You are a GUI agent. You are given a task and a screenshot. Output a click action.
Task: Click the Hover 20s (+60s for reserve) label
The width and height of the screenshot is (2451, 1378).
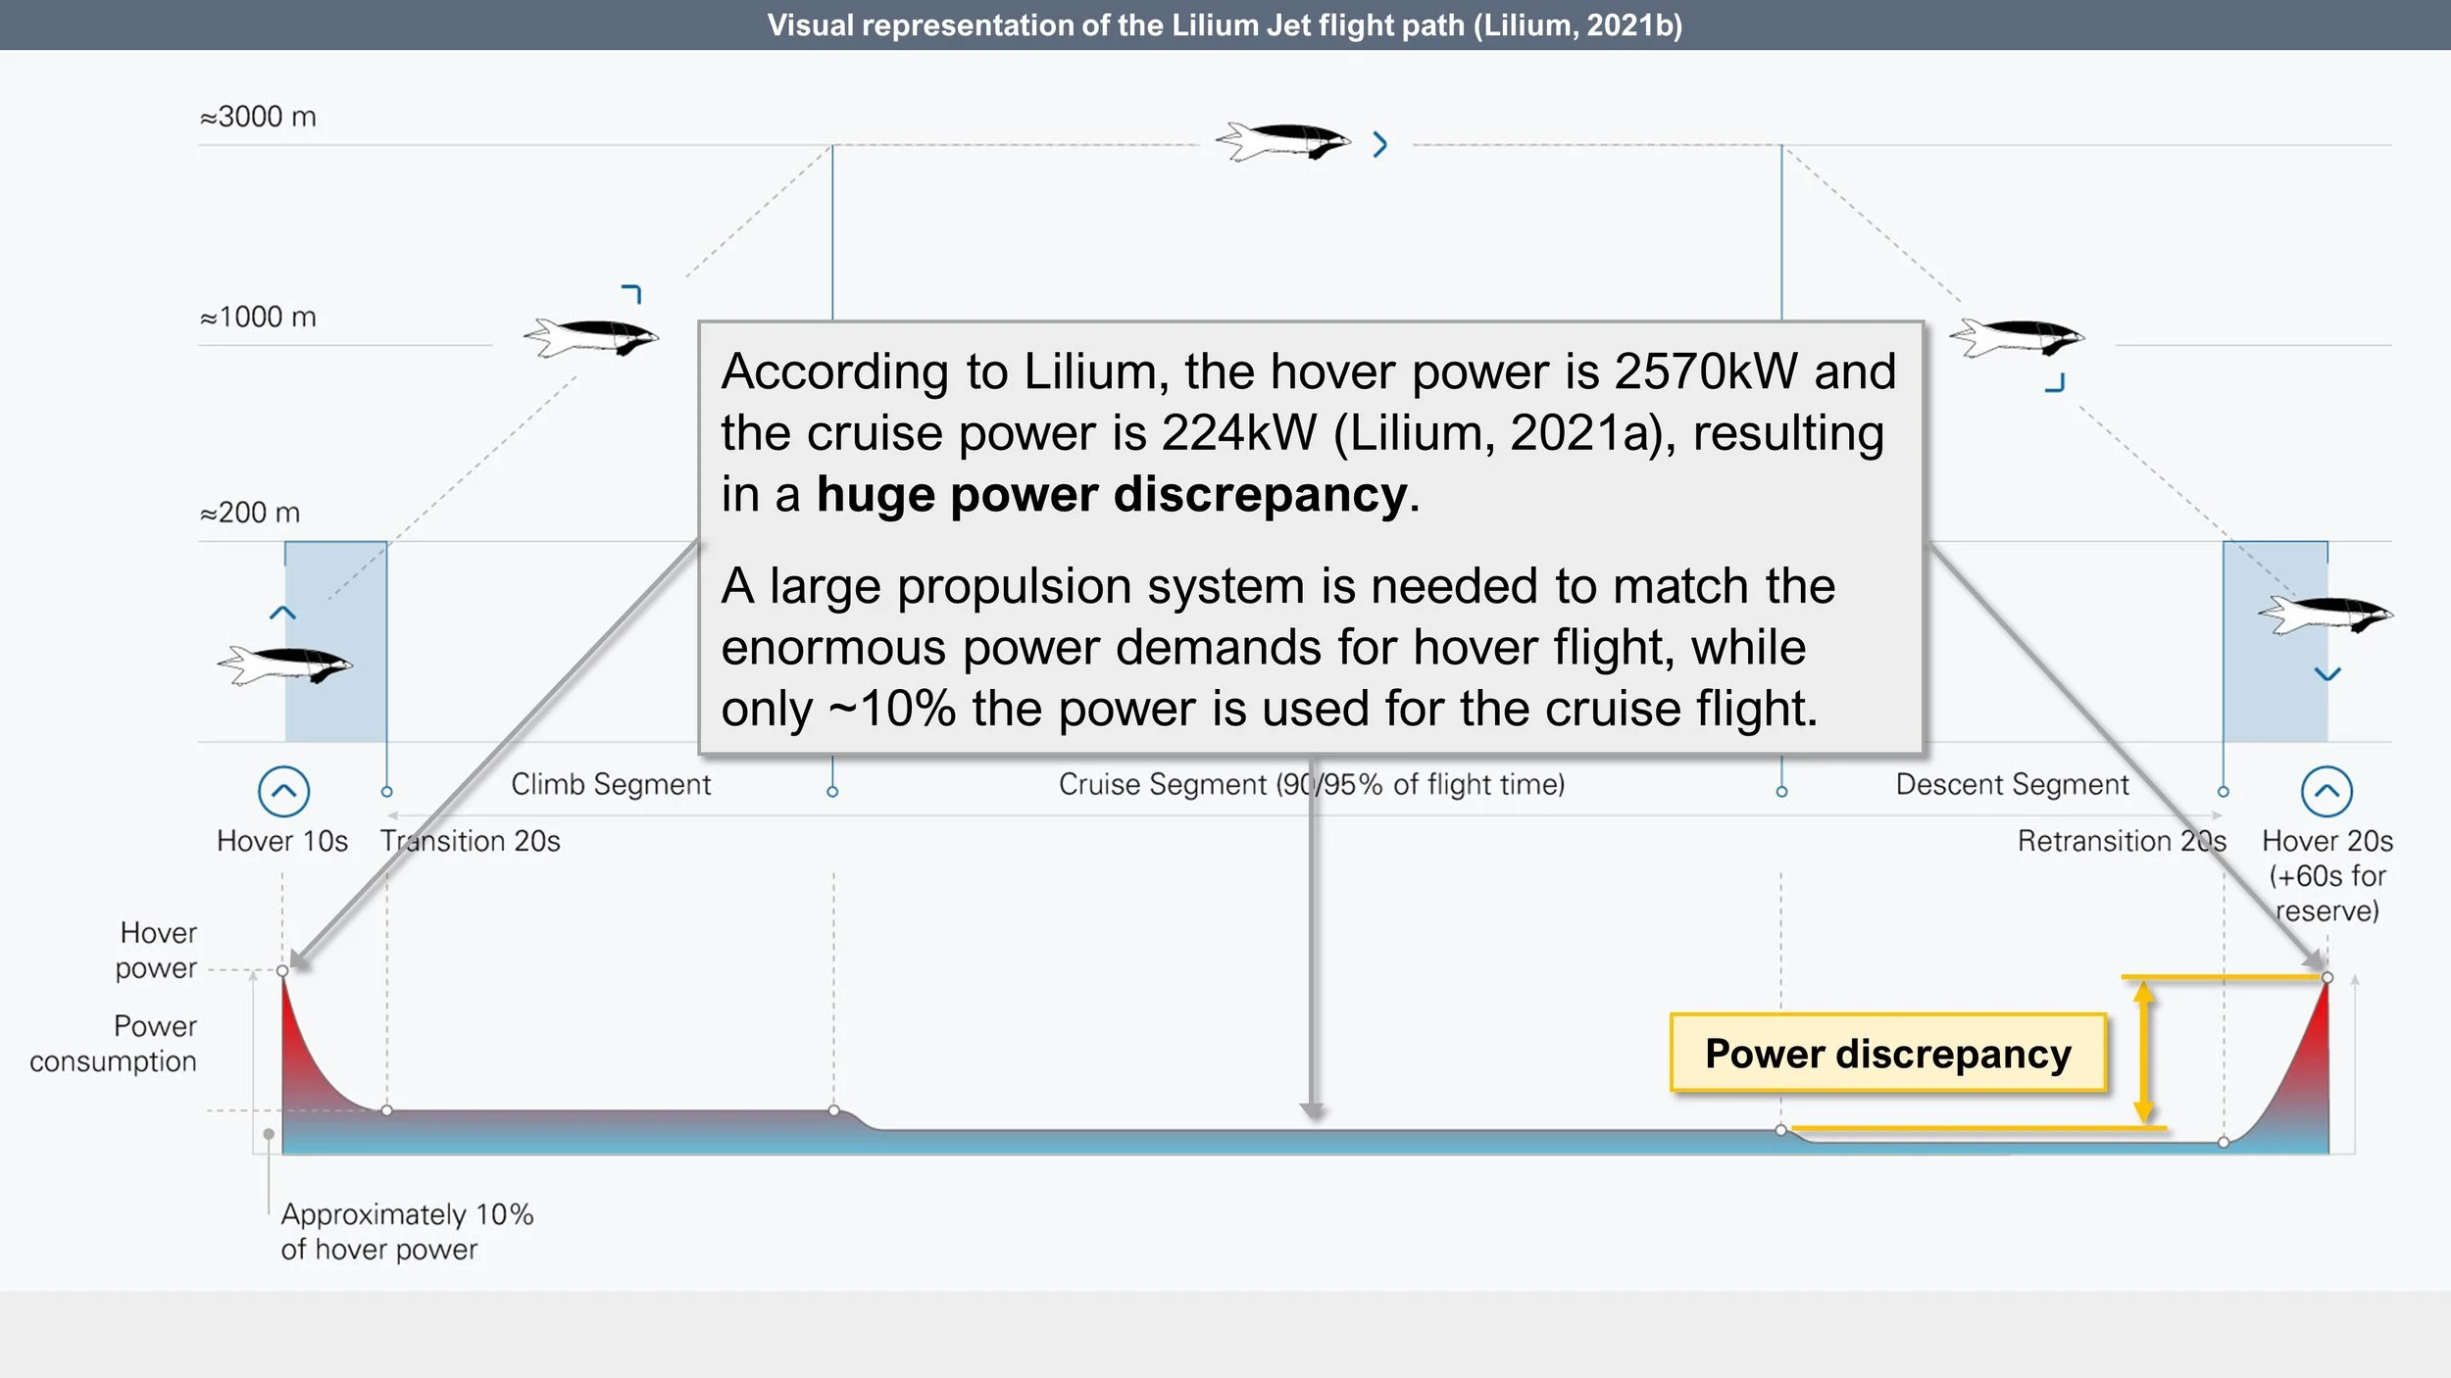[2327, 876]
